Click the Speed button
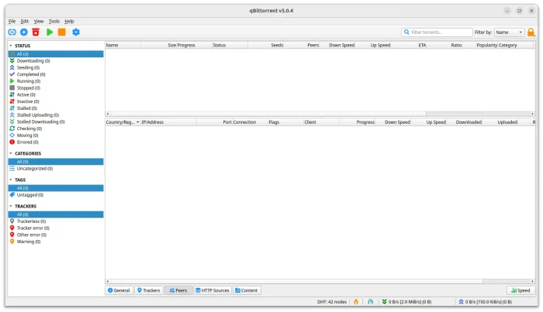 (x=521, y=290)
